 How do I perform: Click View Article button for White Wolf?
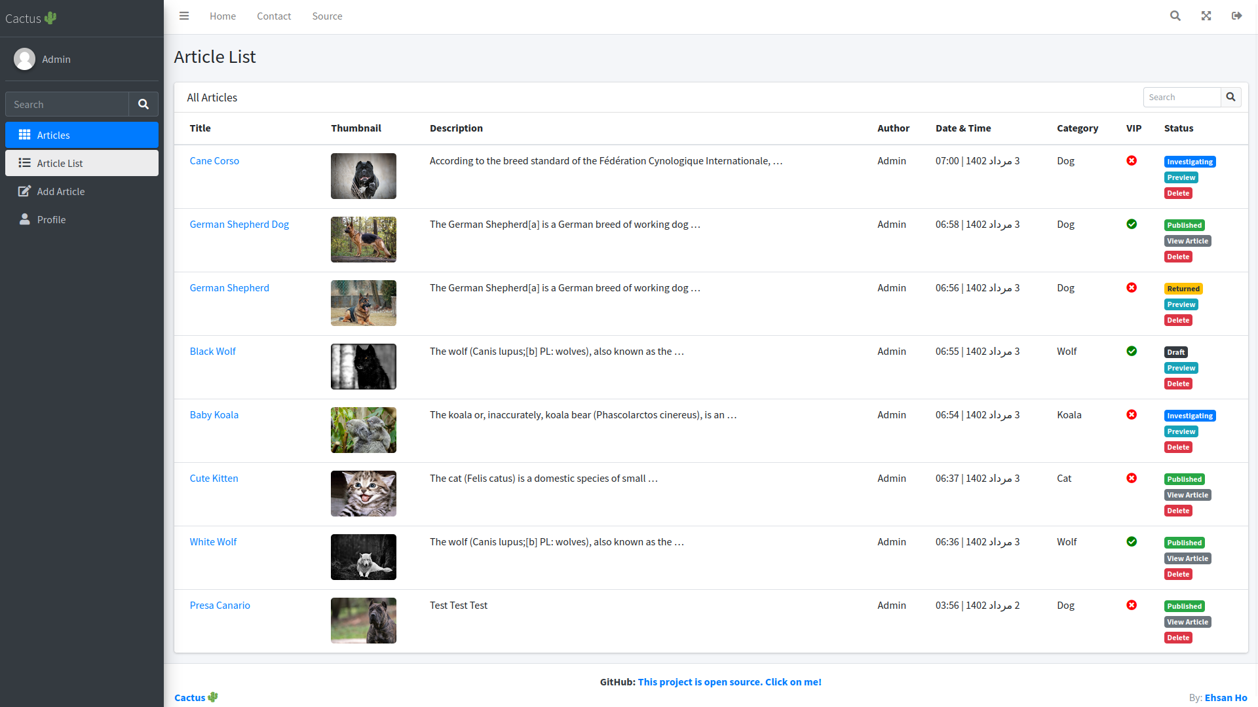[1187, 558]
